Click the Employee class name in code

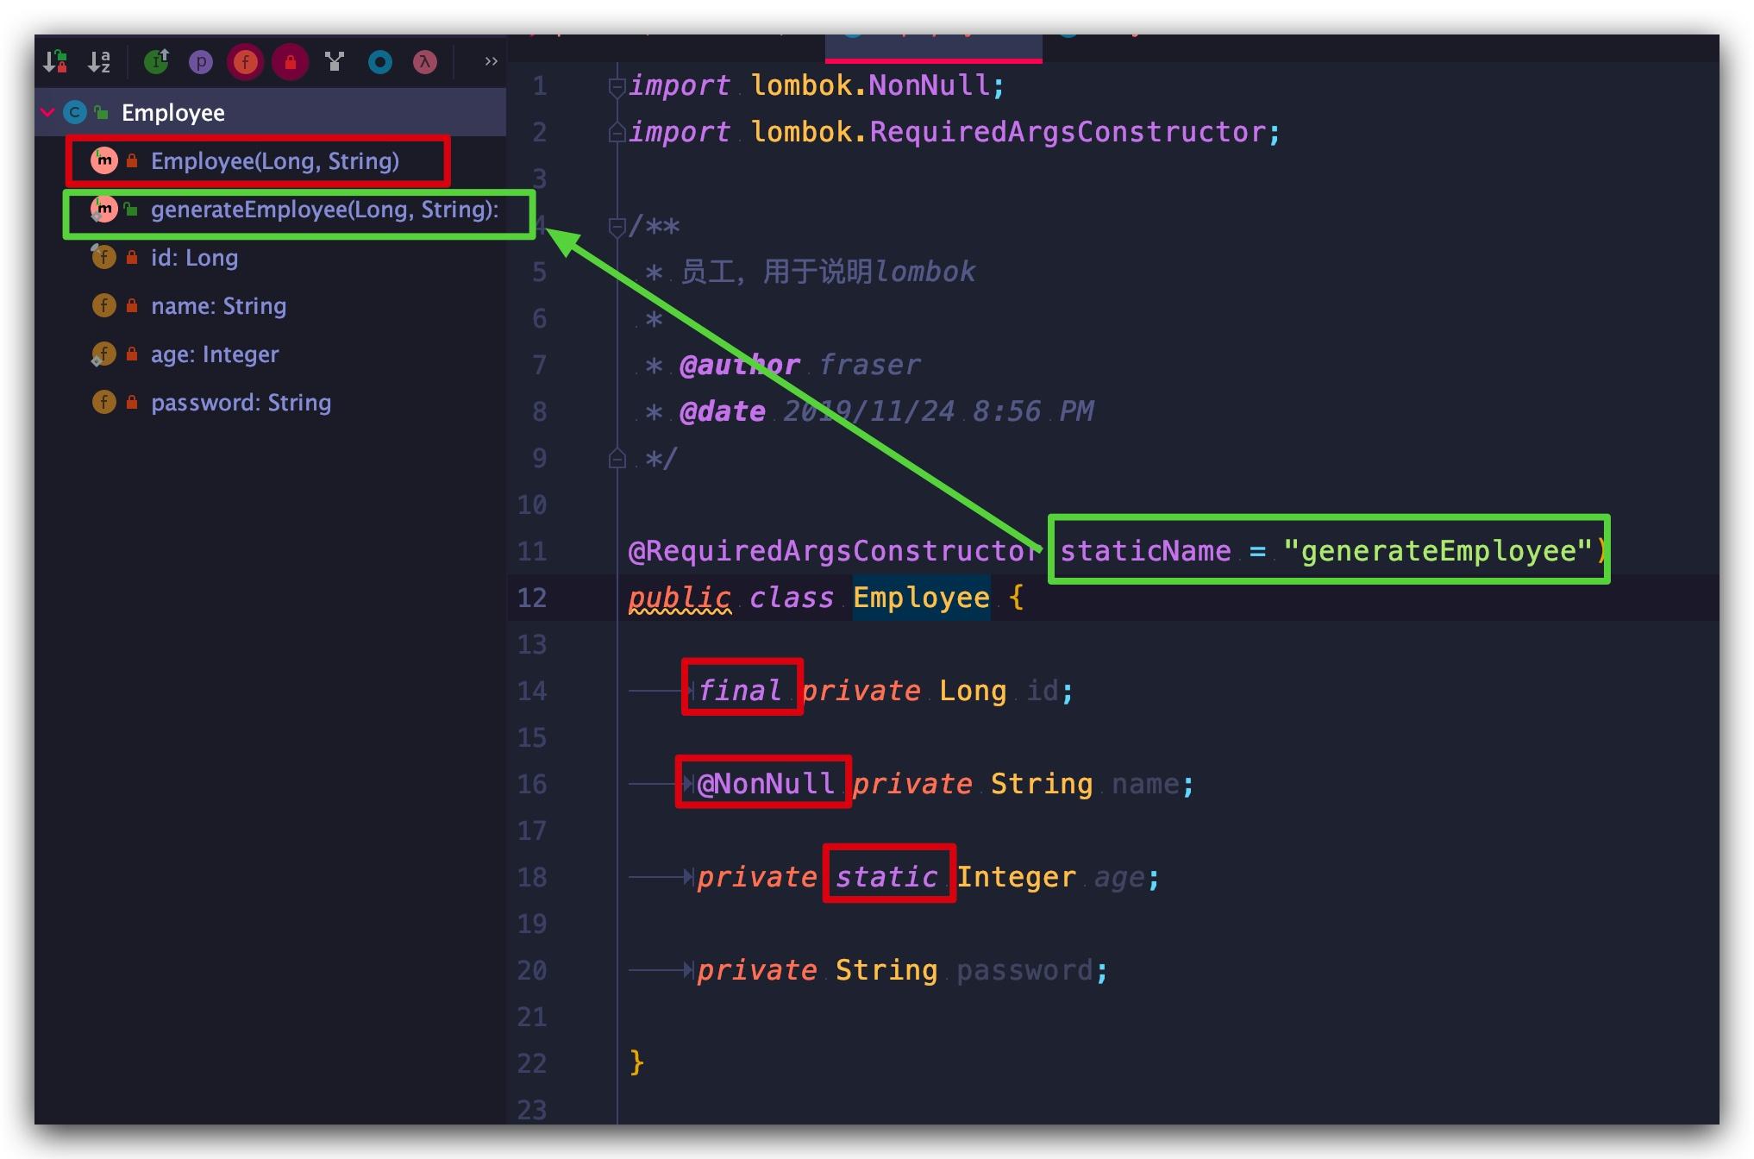tap(921, 598)
